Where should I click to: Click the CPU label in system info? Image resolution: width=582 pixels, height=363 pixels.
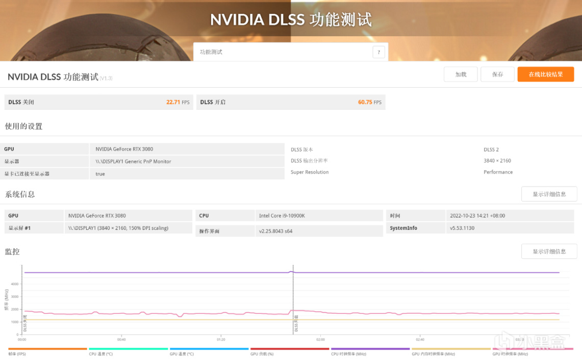(x=225, y=216)
